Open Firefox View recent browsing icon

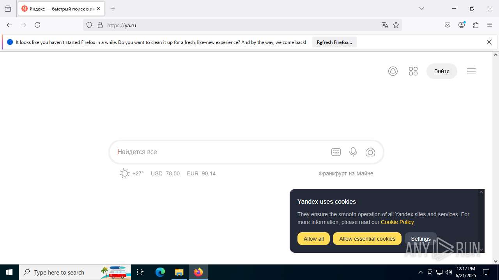[x=8, y=9]
